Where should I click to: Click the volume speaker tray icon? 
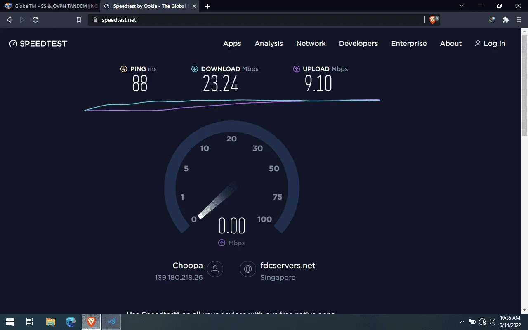[492, 322]
